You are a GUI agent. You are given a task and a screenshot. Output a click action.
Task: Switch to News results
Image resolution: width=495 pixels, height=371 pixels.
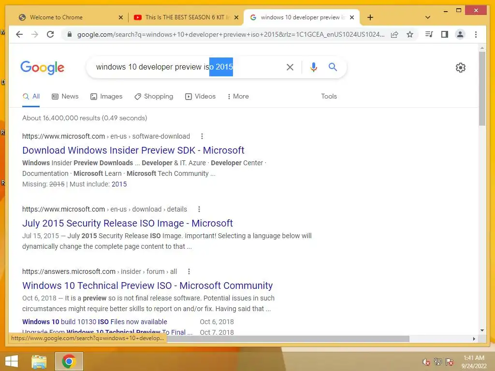click(x=65, y=97)
